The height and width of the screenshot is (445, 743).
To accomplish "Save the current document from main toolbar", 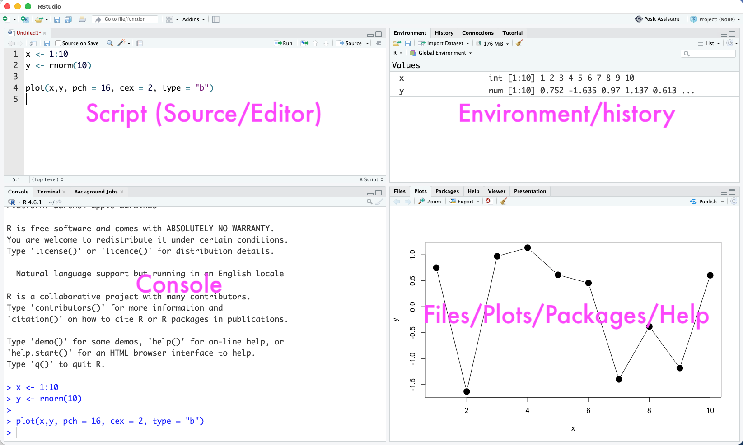I will point(57,19).
